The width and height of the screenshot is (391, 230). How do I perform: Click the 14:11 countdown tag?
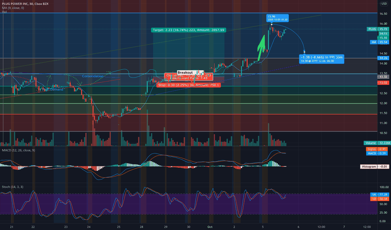tap(383, 33)
